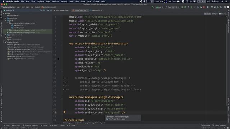Open the Tools menu

point(83,1)
